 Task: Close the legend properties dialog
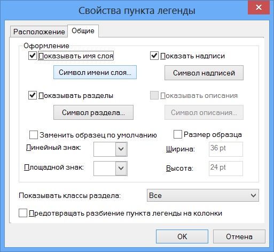(x=259, y=7)
